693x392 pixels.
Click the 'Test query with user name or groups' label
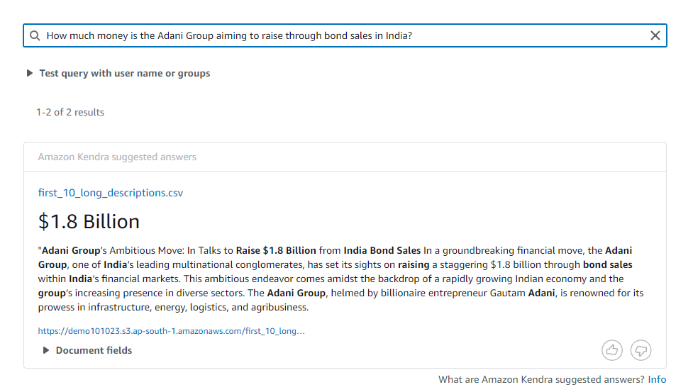click(125, 73)
